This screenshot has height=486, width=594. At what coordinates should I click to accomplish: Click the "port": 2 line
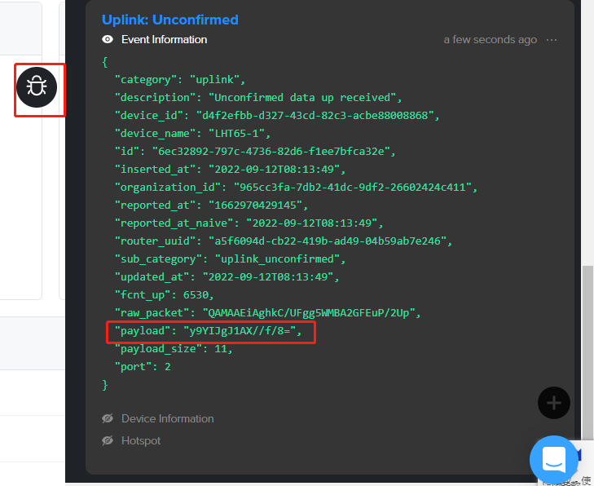tap(143, 367)
